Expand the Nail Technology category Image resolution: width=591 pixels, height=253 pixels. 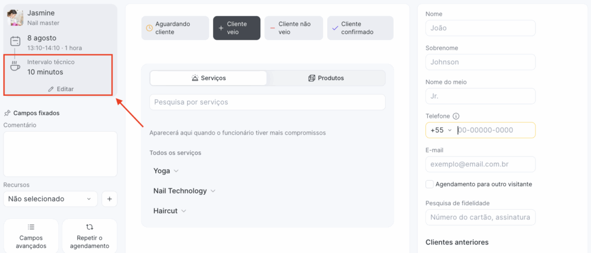pyautogui.click(x=184, y=191)
